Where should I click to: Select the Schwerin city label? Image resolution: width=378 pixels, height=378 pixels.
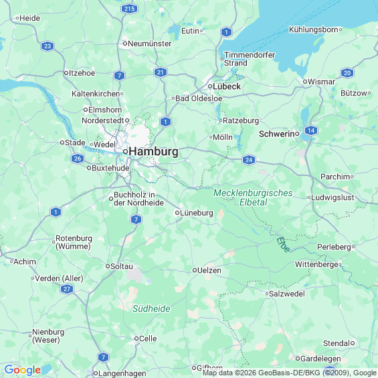coord(277,134)
